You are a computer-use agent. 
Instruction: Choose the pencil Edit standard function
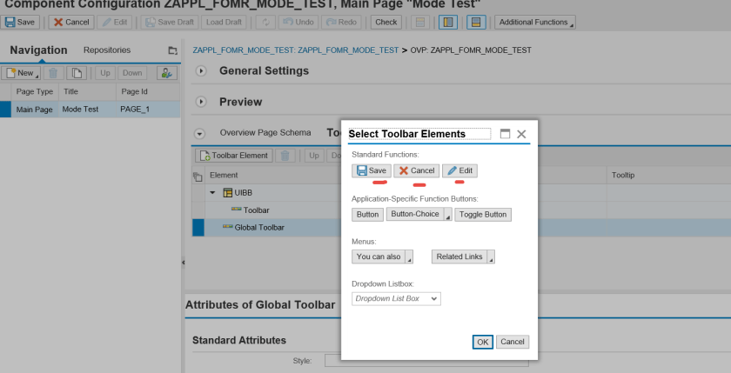click(459, 170)
